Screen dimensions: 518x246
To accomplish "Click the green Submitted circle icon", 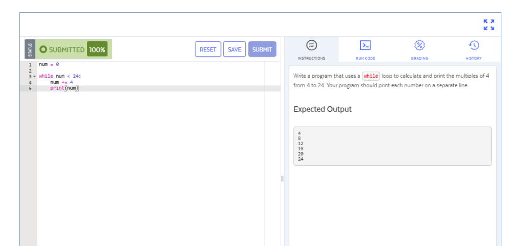I will (43, 49).
